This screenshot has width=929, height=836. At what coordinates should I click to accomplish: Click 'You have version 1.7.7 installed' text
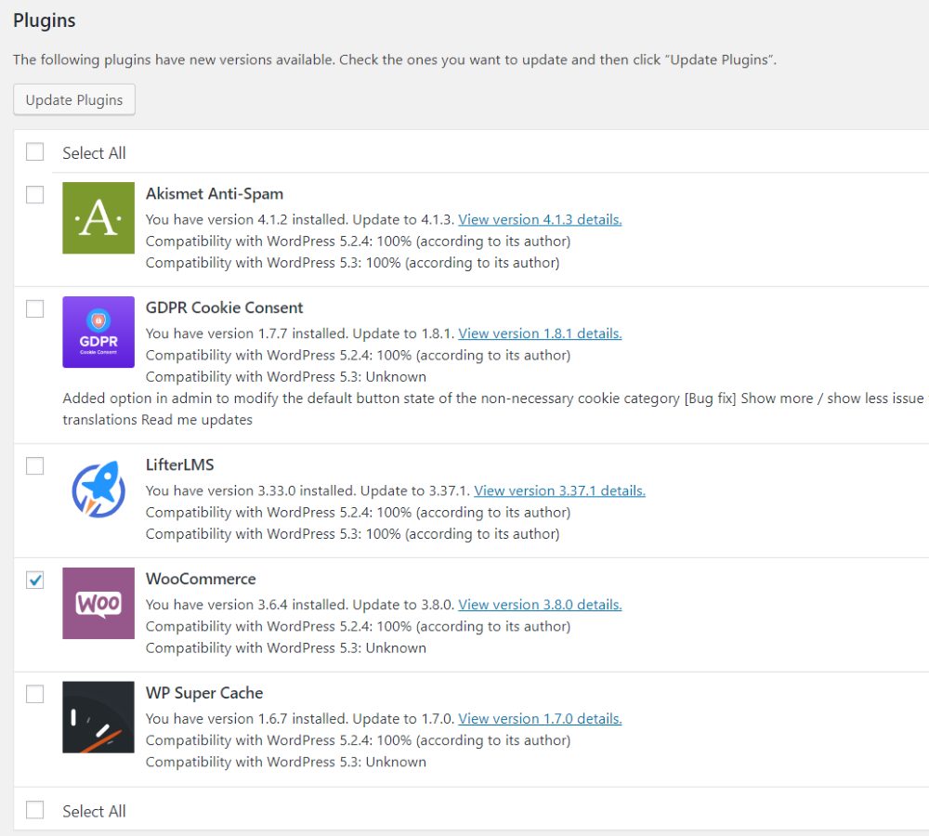pyautogui.click(x=246, y=333)
